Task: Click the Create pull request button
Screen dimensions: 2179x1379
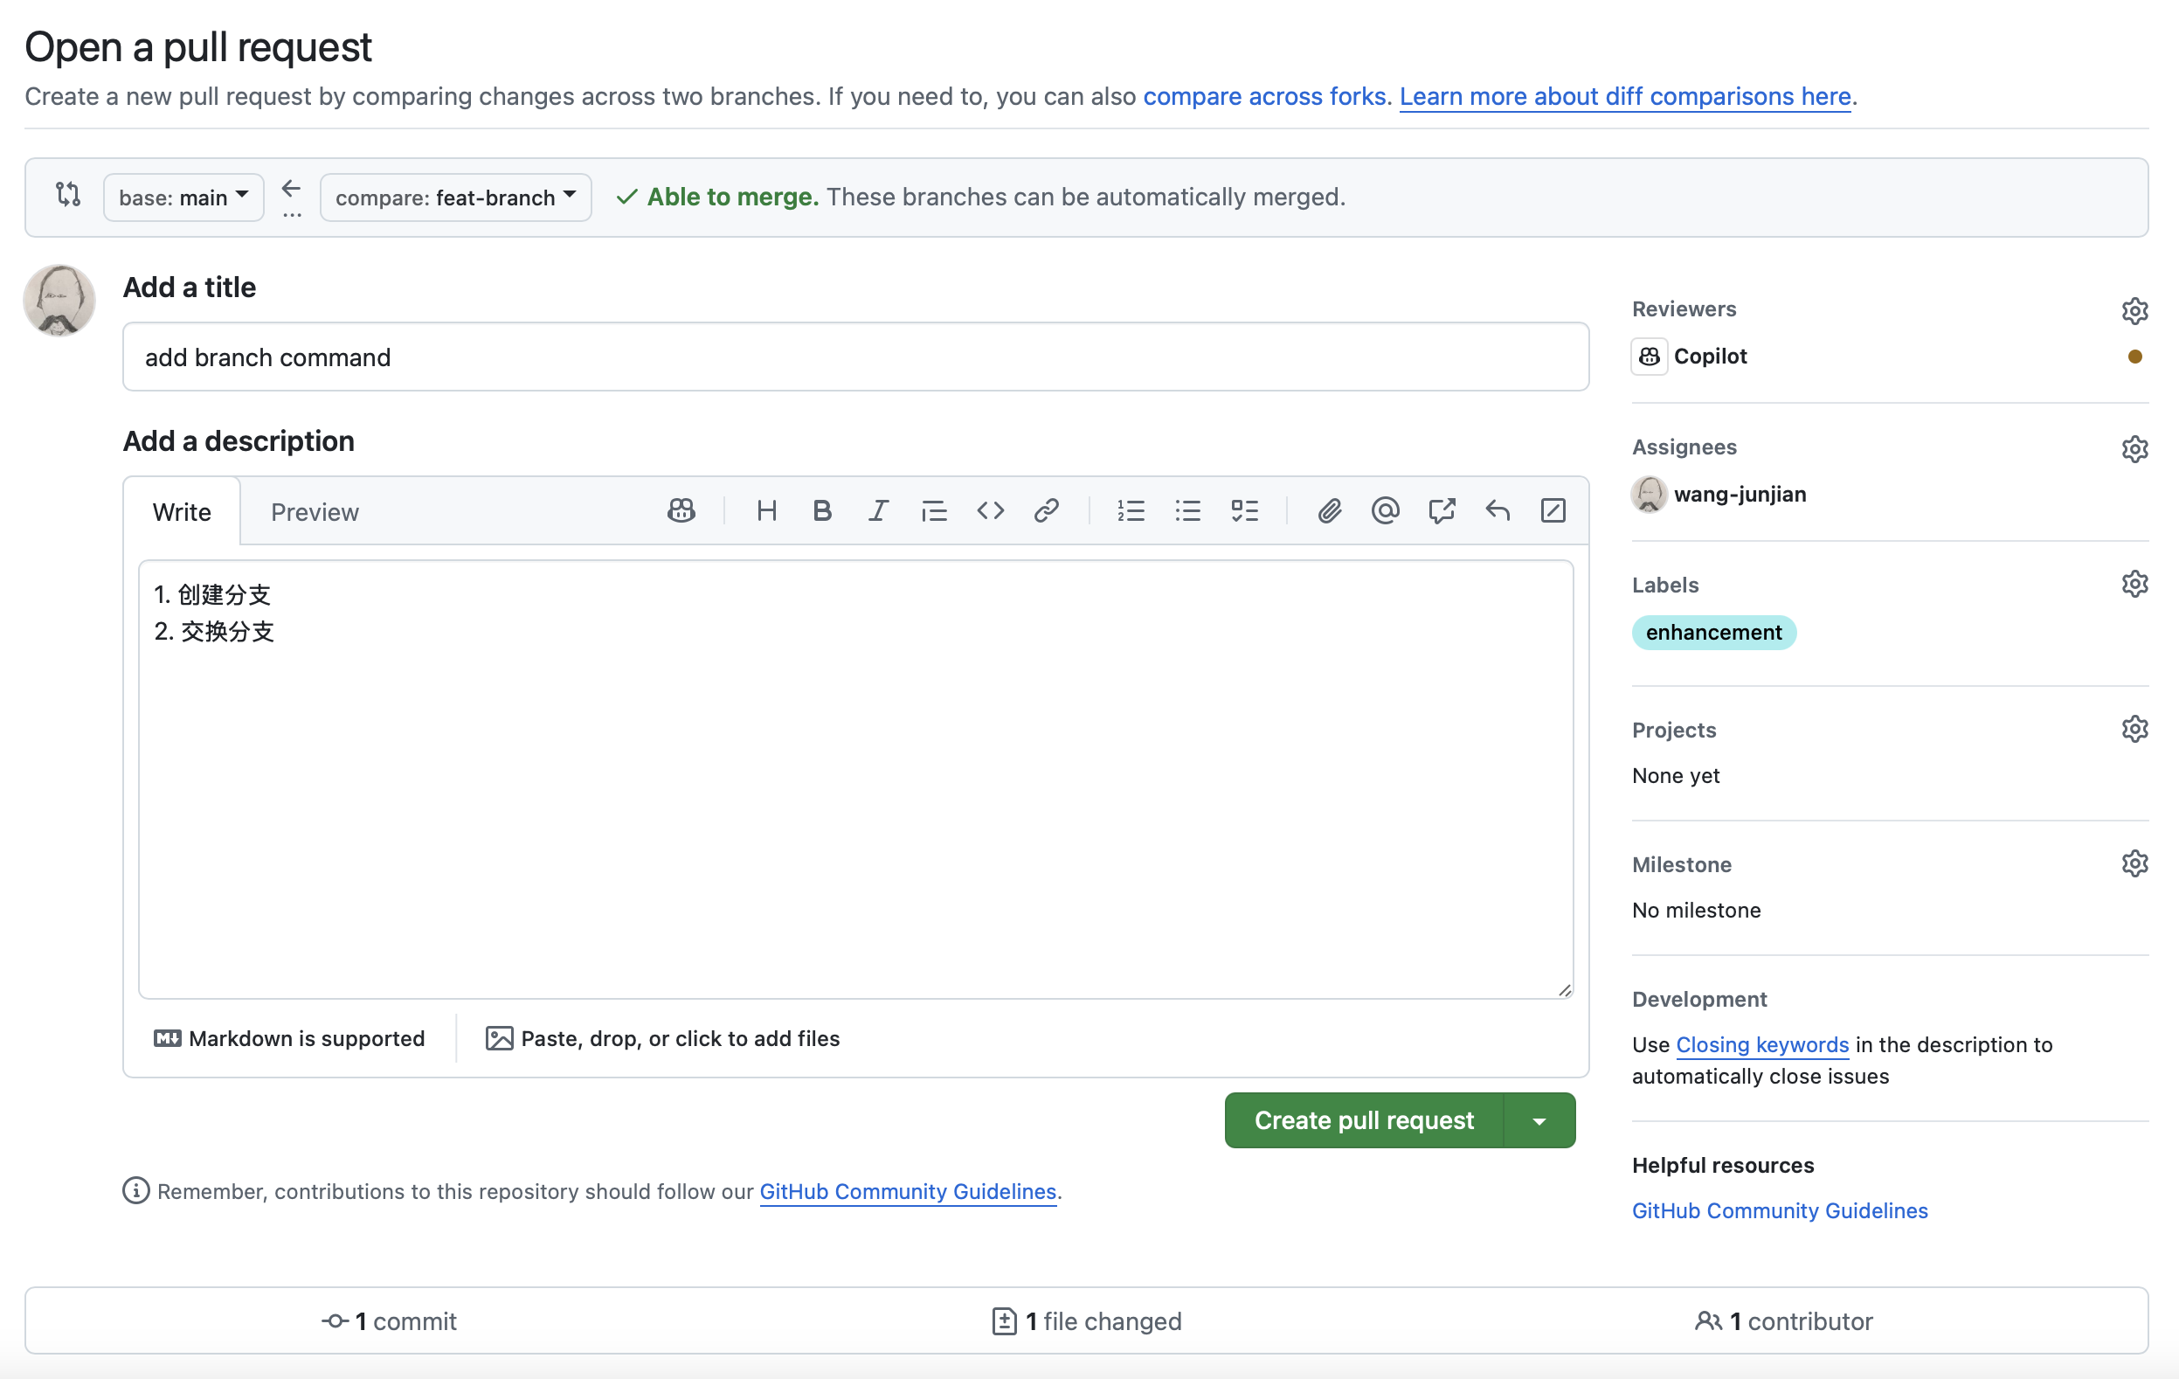Action: (x=1364, y=1120)
